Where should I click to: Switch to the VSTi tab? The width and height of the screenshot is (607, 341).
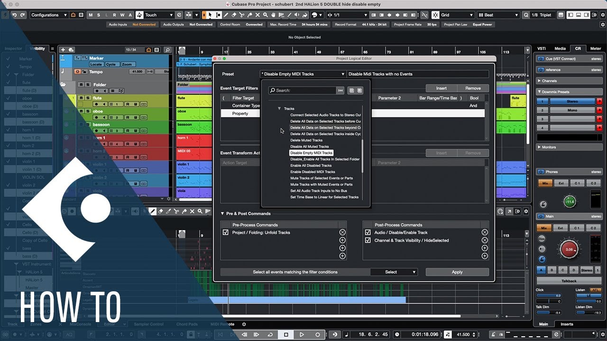(x=542, y=48)
